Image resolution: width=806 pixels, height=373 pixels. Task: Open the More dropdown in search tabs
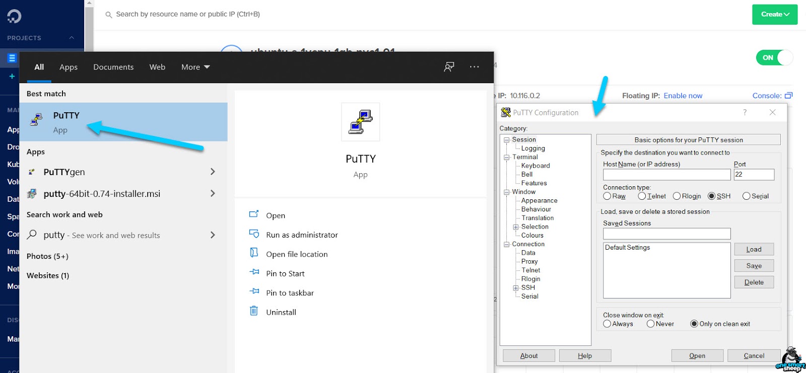pyautogui.click(x=195, y=67)
